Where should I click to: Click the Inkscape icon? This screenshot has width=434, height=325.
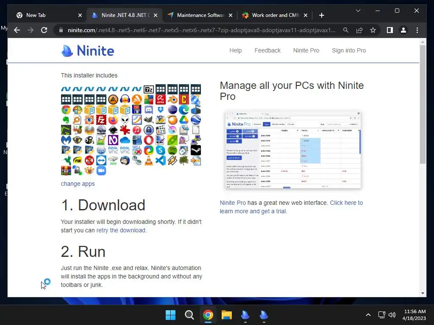113,130
